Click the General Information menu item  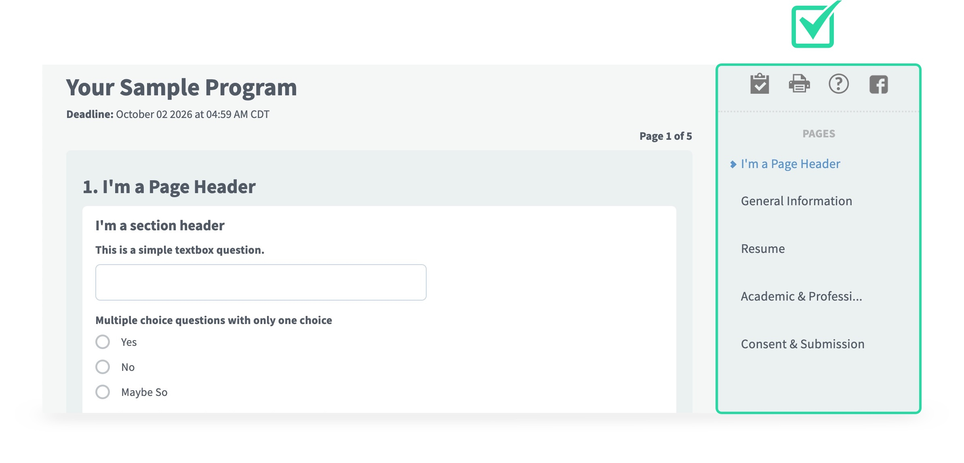(x=796, y=200)
